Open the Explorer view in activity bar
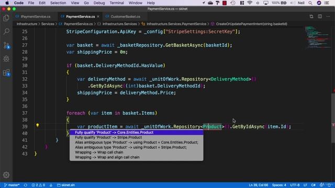 tap(6, 18)
